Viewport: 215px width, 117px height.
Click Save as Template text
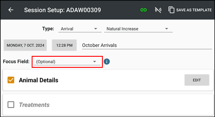click(x=194, y=10)
